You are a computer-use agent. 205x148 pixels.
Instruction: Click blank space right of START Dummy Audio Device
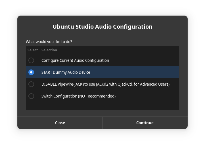[136, 72]
